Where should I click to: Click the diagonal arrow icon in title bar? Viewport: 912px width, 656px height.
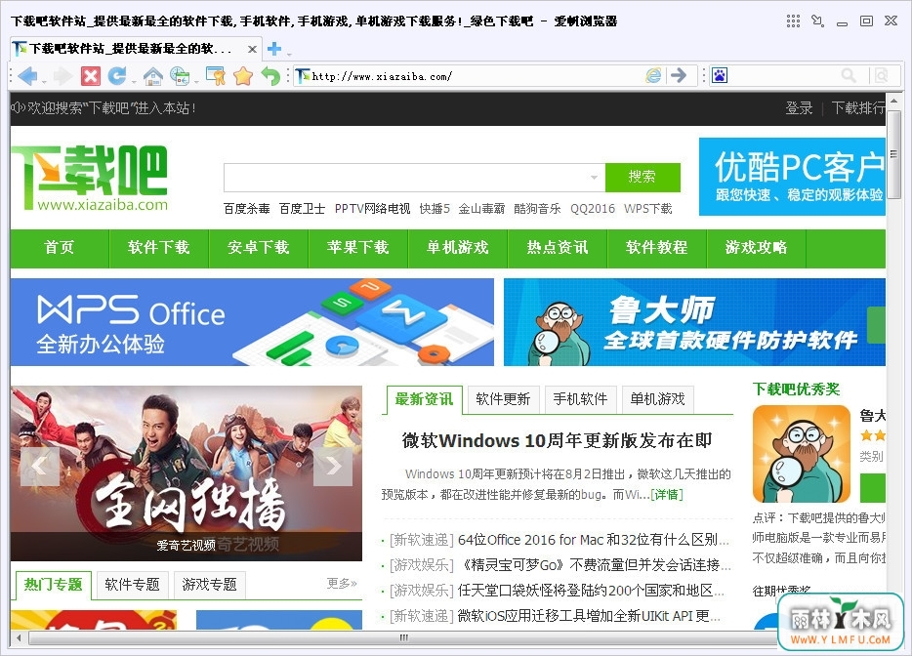(818, 20)
